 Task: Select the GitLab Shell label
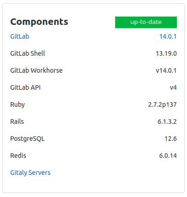(28, 53)
